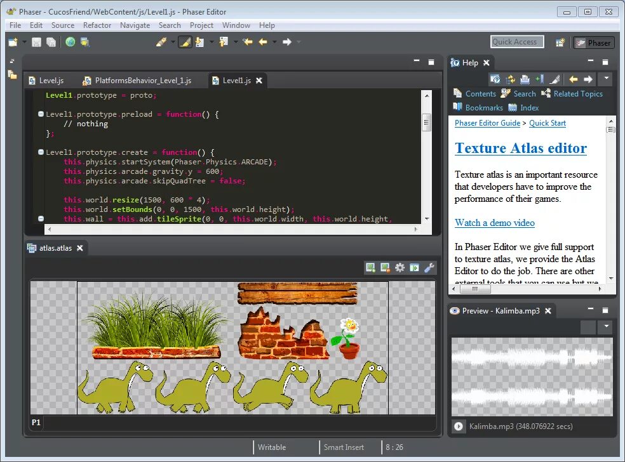The image size is (625, 462).
Task: Collapse the preload function fold marker
Action: [x=41, y=114]
